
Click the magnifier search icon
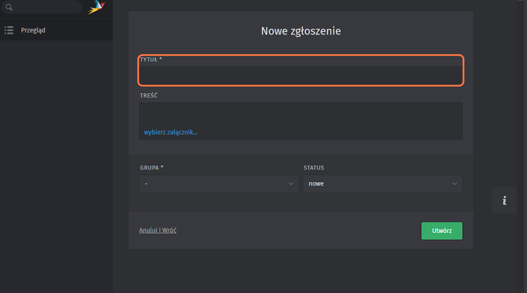pos(9,7)
